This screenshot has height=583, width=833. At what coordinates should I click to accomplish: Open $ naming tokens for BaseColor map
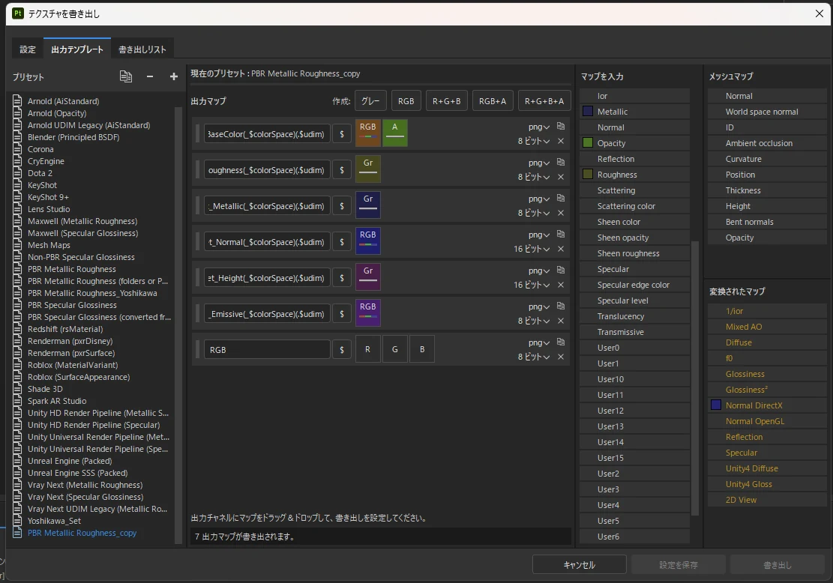tap(342, 134)
